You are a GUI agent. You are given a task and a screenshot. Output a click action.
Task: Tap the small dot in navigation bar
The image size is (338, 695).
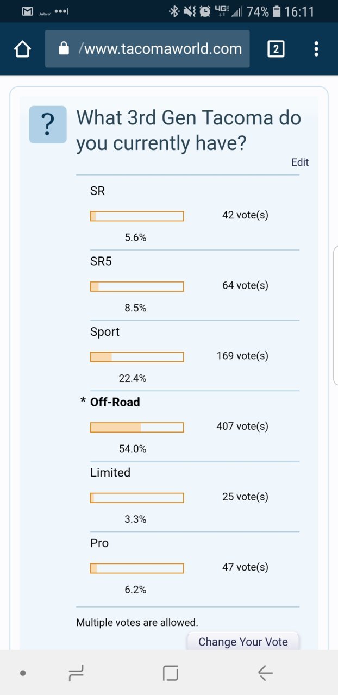[23, 673]
